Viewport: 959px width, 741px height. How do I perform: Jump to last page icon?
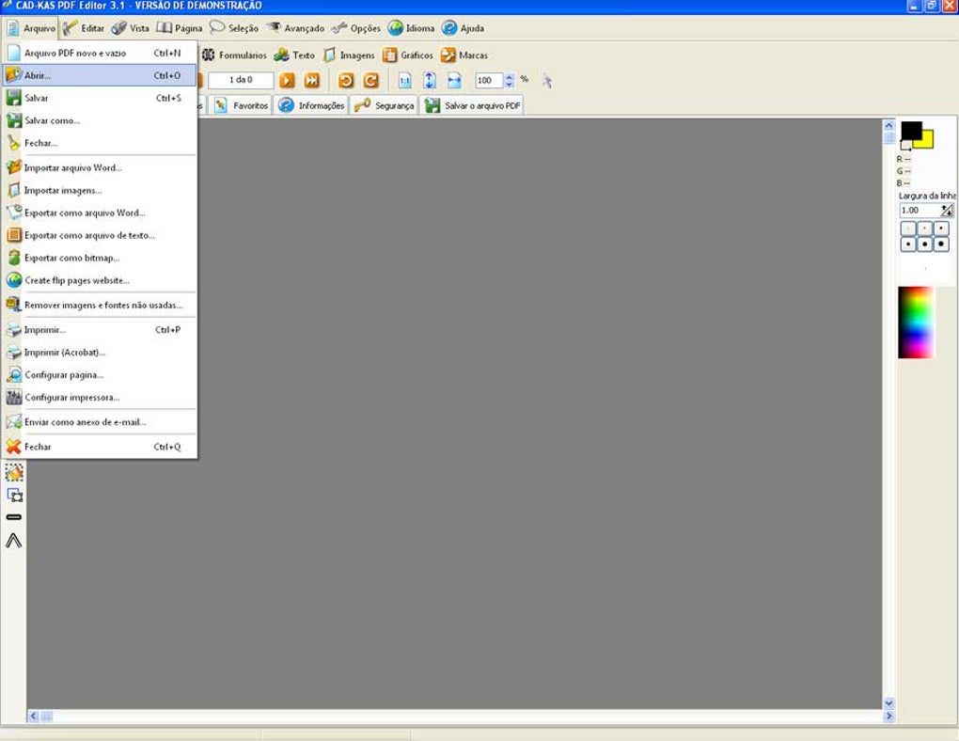point(312,80)
